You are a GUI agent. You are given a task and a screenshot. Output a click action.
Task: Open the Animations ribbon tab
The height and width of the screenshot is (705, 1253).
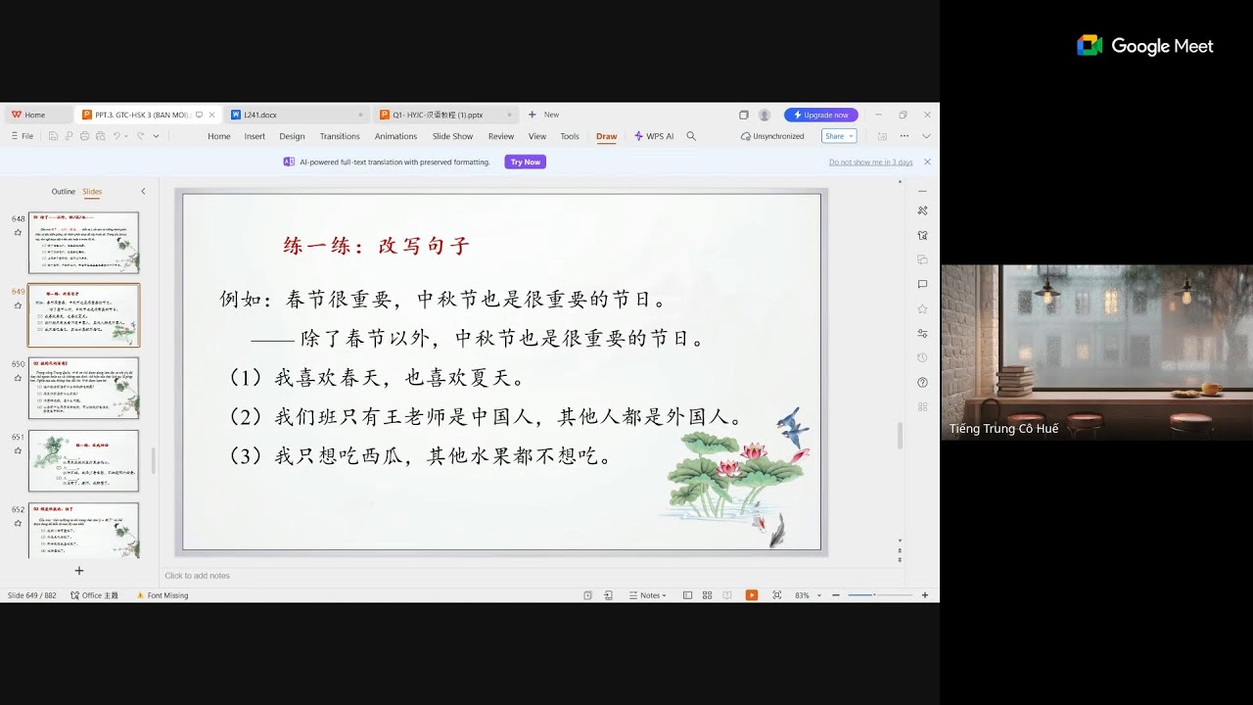coord(395,136)
